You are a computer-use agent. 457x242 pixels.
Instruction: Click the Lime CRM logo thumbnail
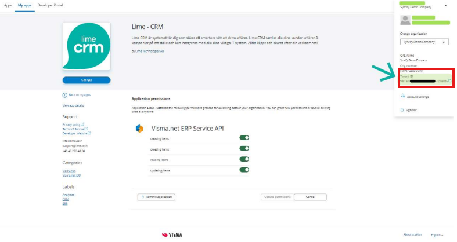click(x=87, y=46)
